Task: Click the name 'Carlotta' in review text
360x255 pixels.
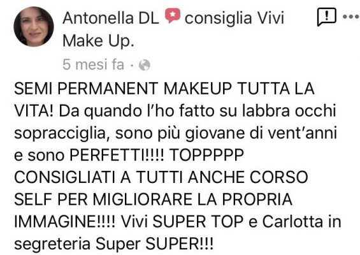Action: coord(292,221)
